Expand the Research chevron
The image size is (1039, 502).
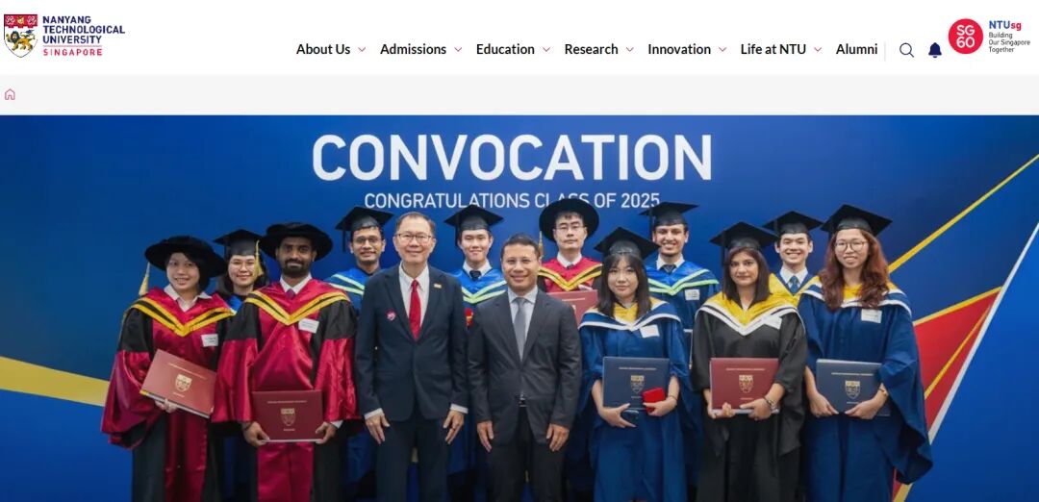pos(629,50)
